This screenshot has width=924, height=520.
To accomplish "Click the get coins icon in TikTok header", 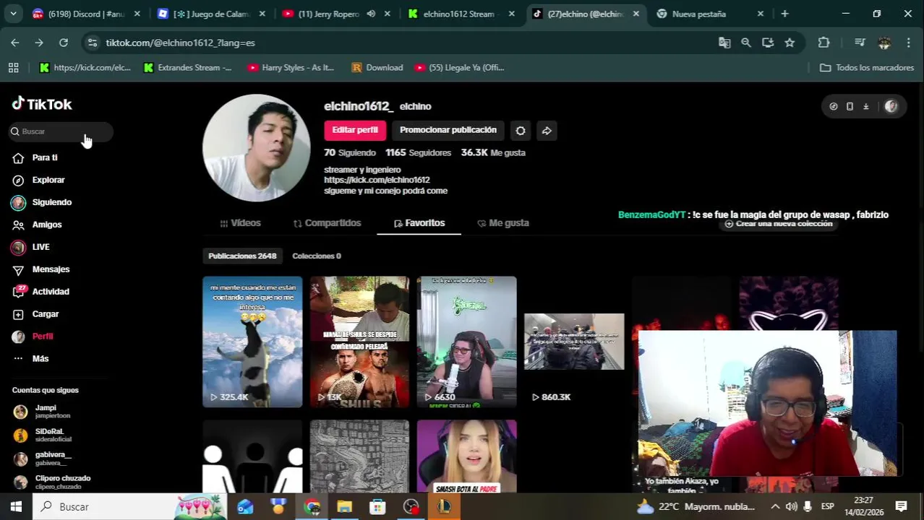I will [834, 106].
